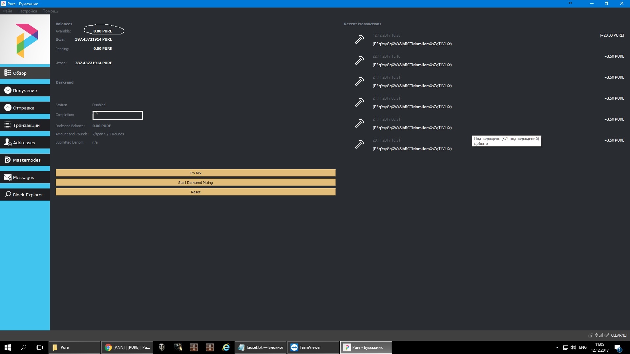
Task: Show hidden system tray icons
Action: [x=557, y=347]
